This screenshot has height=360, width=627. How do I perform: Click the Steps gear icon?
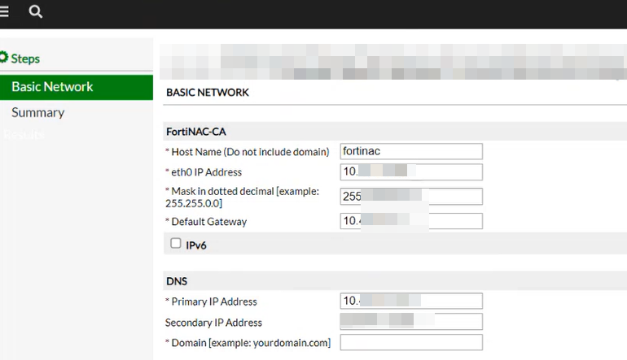(x=3, y=58)
